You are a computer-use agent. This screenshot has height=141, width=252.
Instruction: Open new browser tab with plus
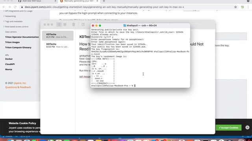click(x=104, y=1)
